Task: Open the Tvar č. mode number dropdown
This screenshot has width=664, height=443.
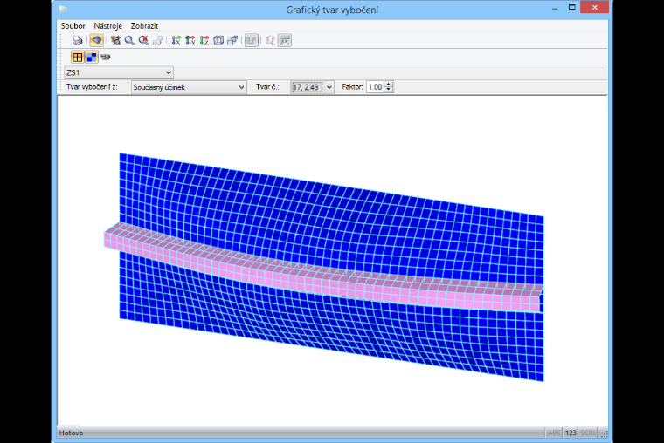Action: coord(329,87)
